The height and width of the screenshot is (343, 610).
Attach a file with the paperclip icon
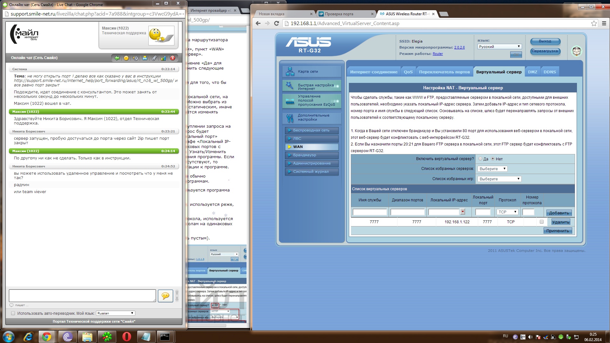pyautogui.click(x=154, y=58)
